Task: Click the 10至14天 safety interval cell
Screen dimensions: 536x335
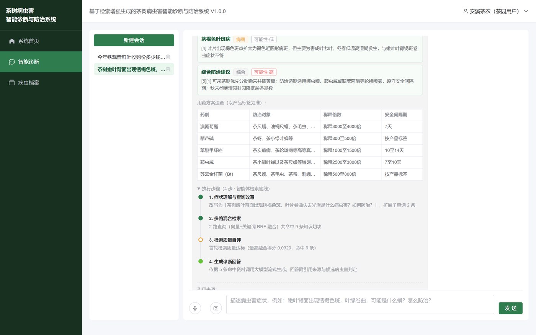Action: click(402, 150)
